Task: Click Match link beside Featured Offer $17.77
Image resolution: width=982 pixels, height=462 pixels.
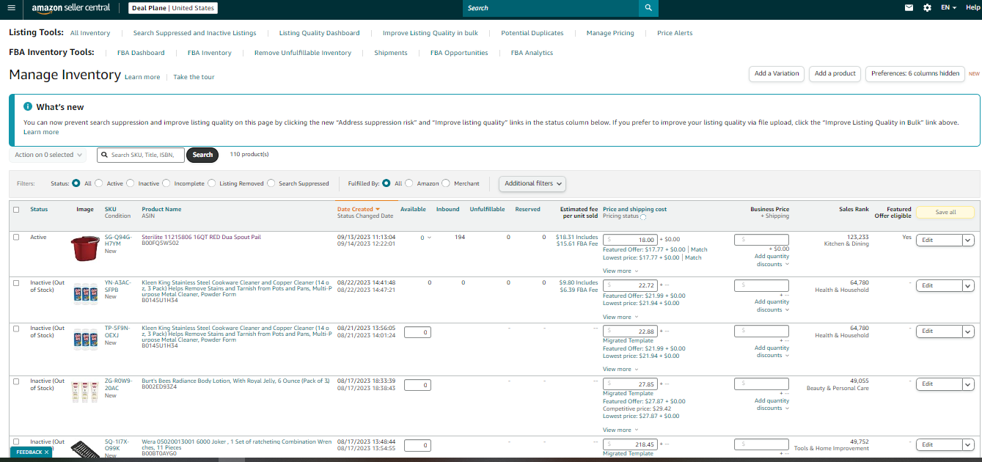Action: (x=699, y=249)
